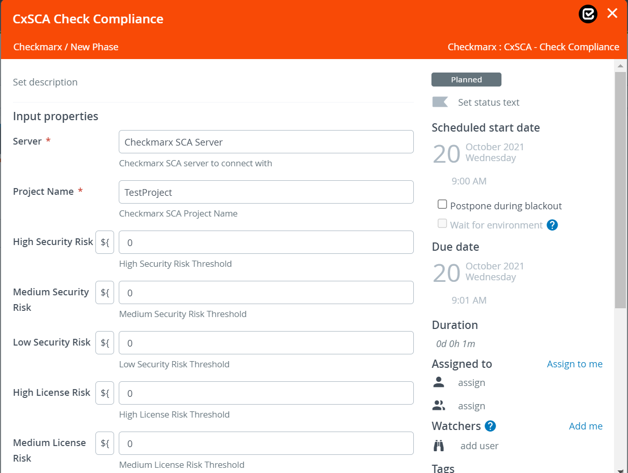
Task: Edit the 9:01 AM due time
Action: click(469, 300)
